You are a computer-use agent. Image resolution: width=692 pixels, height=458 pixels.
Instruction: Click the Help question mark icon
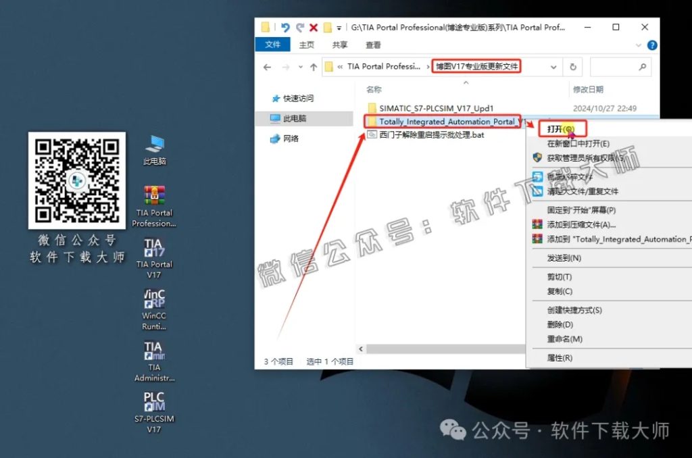click(651, 45)
